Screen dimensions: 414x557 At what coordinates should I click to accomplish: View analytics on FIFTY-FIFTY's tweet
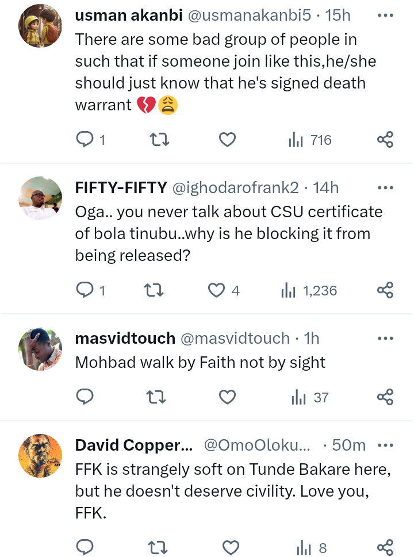tap(309, 291)
